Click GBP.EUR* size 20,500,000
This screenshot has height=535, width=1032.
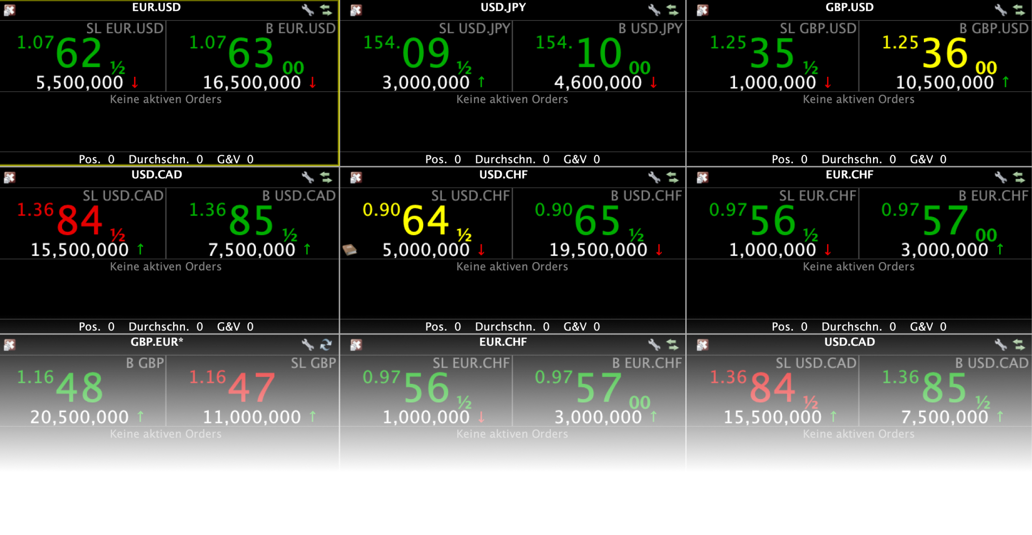pos(79,417)
